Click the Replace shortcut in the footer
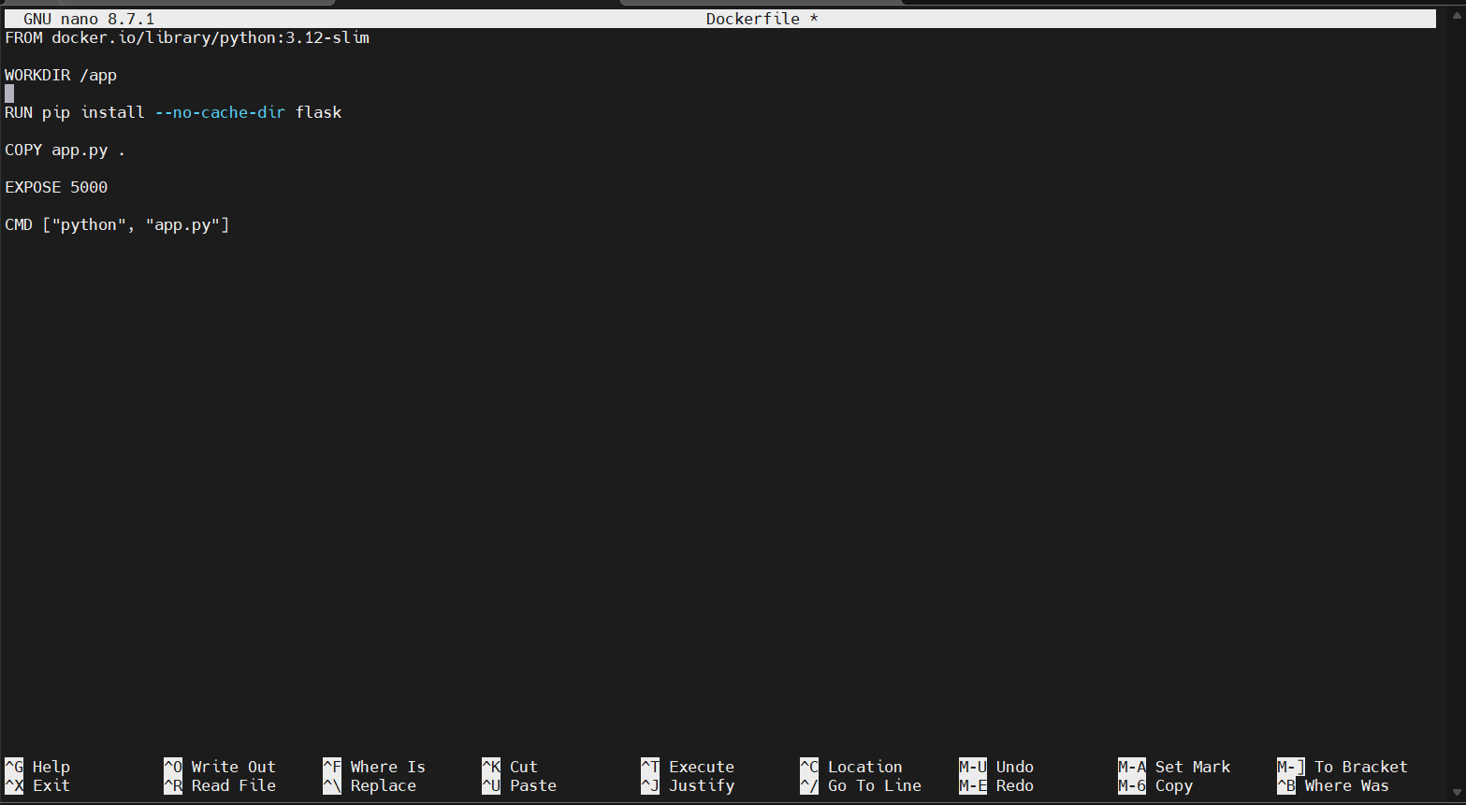This screenshot has width=1466, height=805. click(x=370, y=785)
